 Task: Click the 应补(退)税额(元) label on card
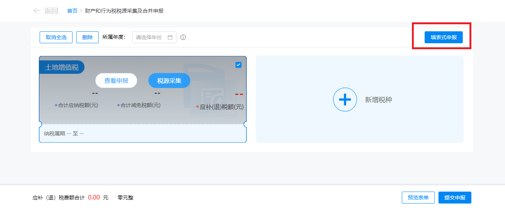[x=221, y=107]
